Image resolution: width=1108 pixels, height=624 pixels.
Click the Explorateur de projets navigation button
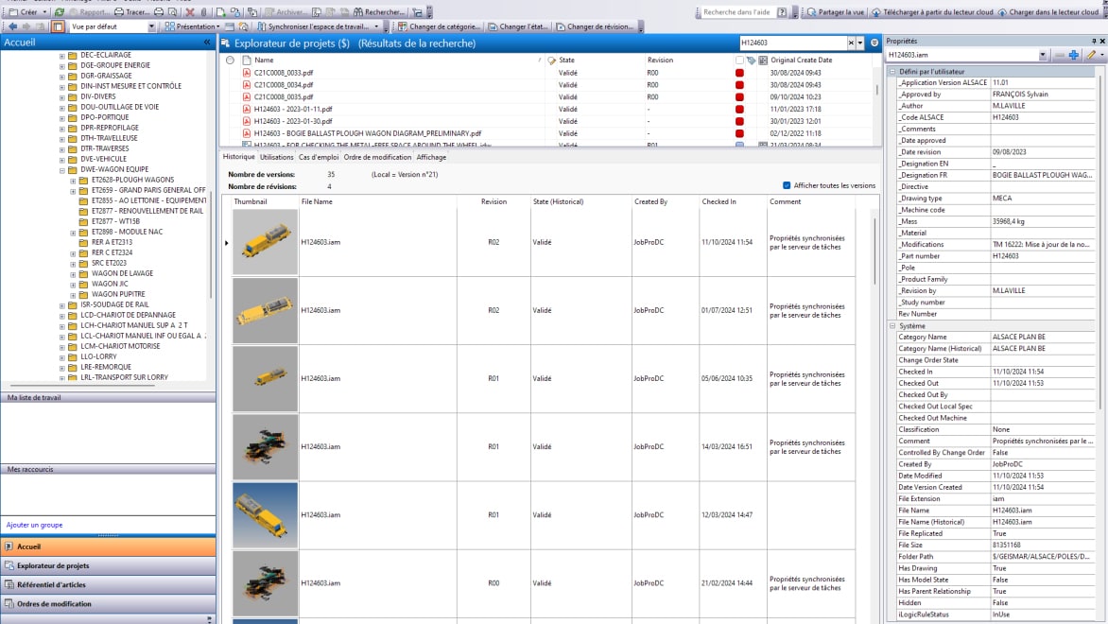(x=53, y=565)
